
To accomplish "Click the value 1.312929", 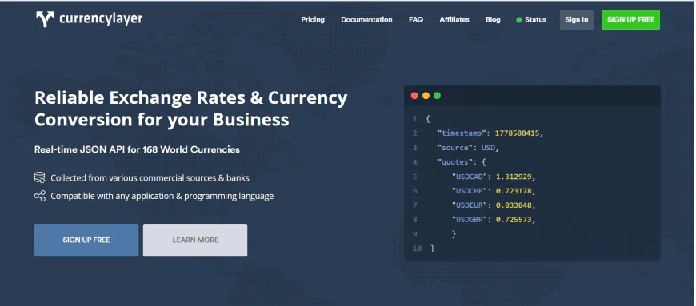I will tap(514, 177).
